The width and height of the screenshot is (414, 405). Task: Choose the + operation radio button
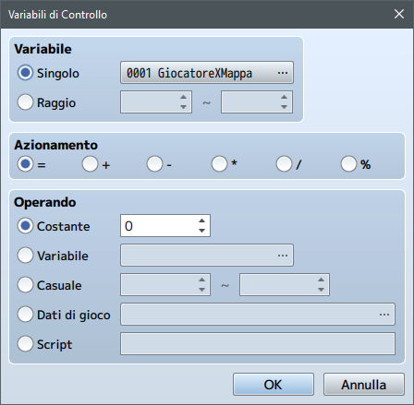pos(90,164)
